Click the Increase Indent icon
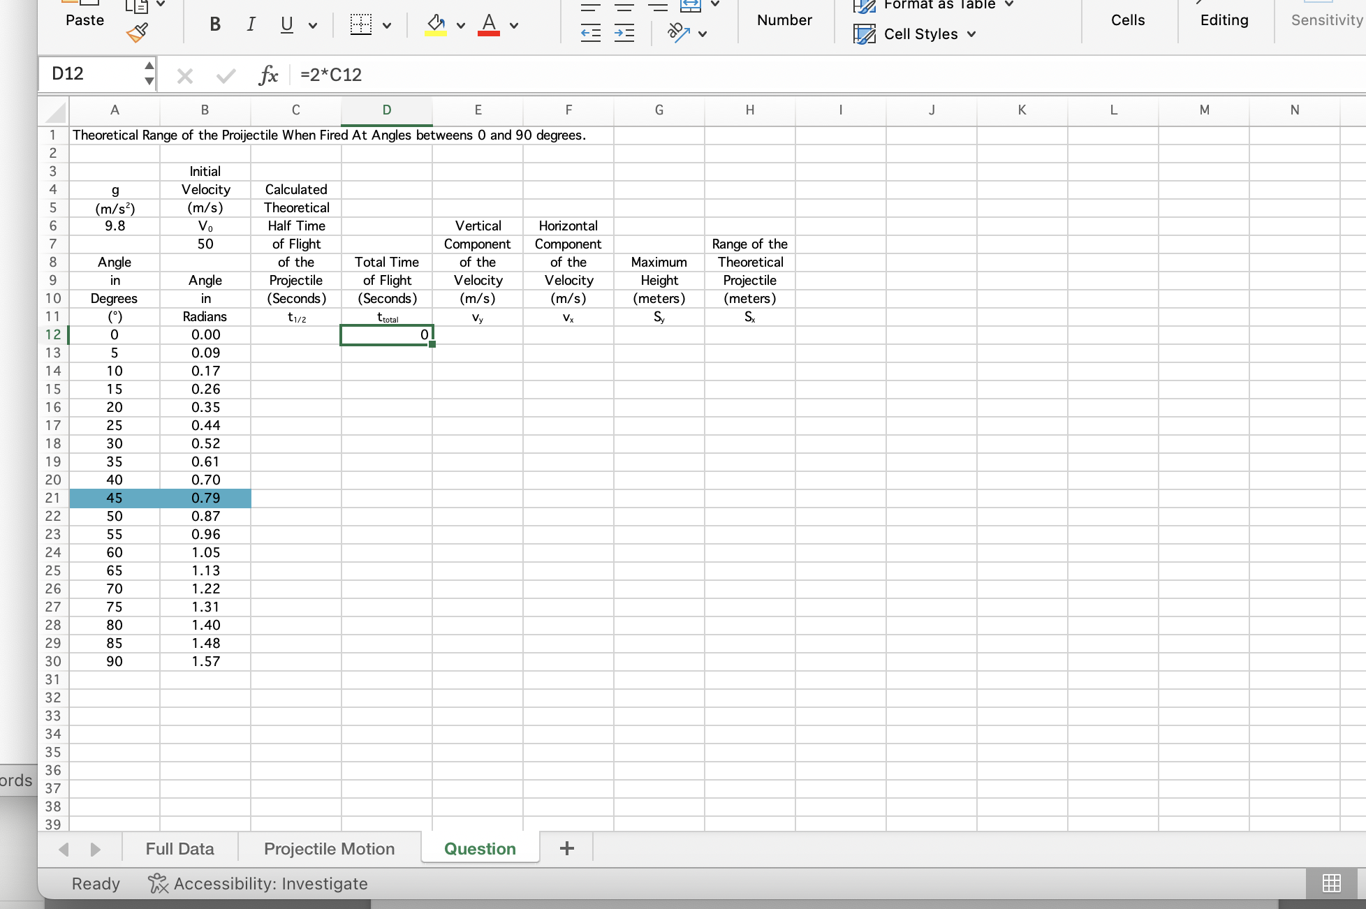The image size is (1366, 909). 624,33
